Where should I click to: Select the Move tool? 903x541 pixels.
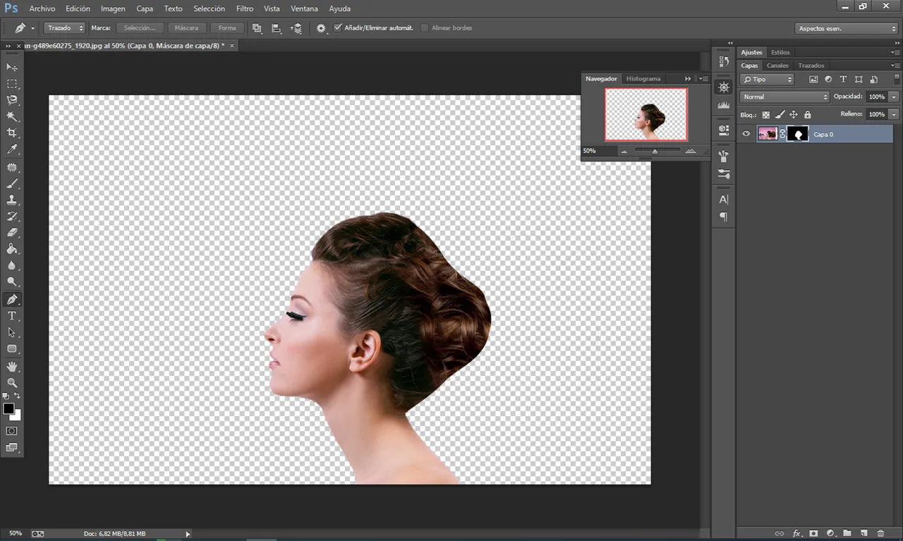coord(12,67)
